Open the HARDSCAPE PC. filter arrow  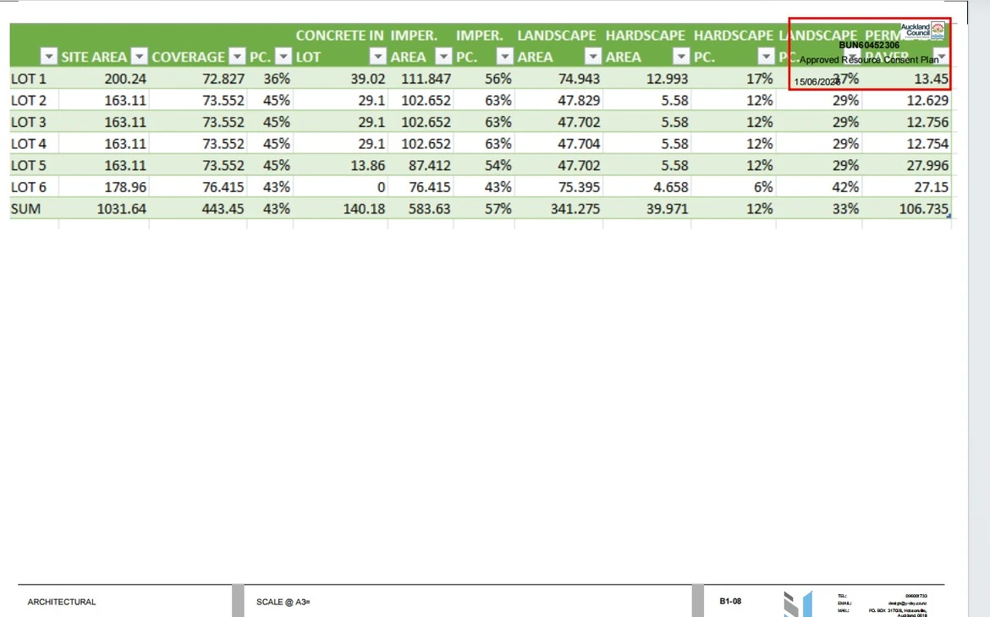click(x=766, y=57)
